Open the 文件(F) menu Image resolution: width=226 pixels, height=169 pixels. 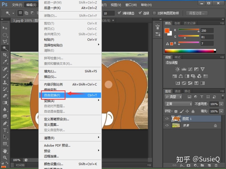(x=17, y=5)
